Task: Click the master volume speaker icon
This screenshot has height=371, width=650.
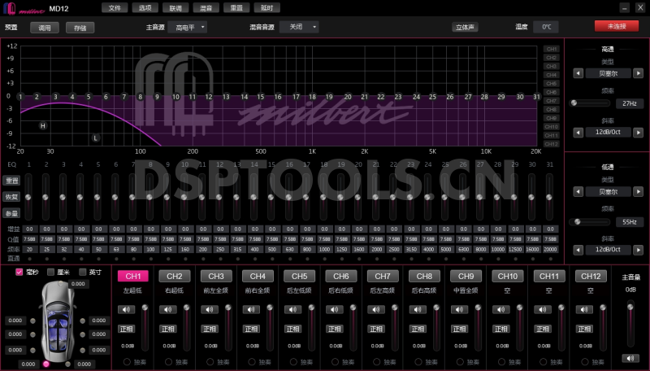Action: pos(630,358)
